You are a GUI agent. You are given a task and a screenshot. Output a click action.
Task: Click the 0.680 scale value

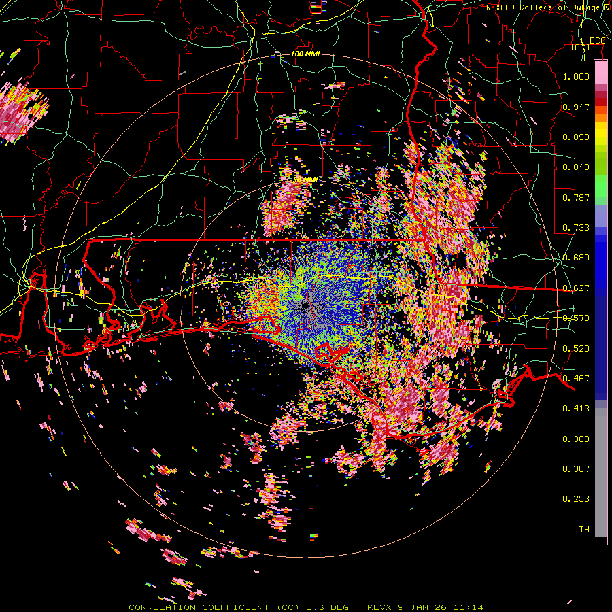pos(576,258)
